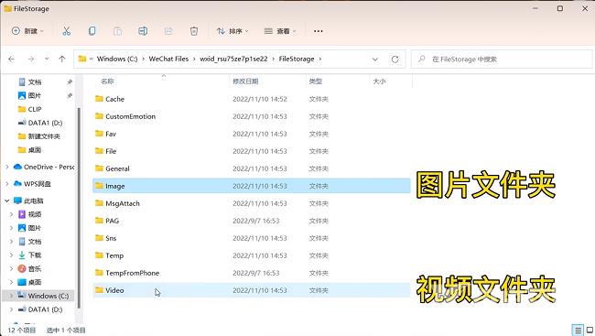Click the Rename icon in toolbar
The width and height of the screenshot is (595, 336).
(x=143, y=31)
